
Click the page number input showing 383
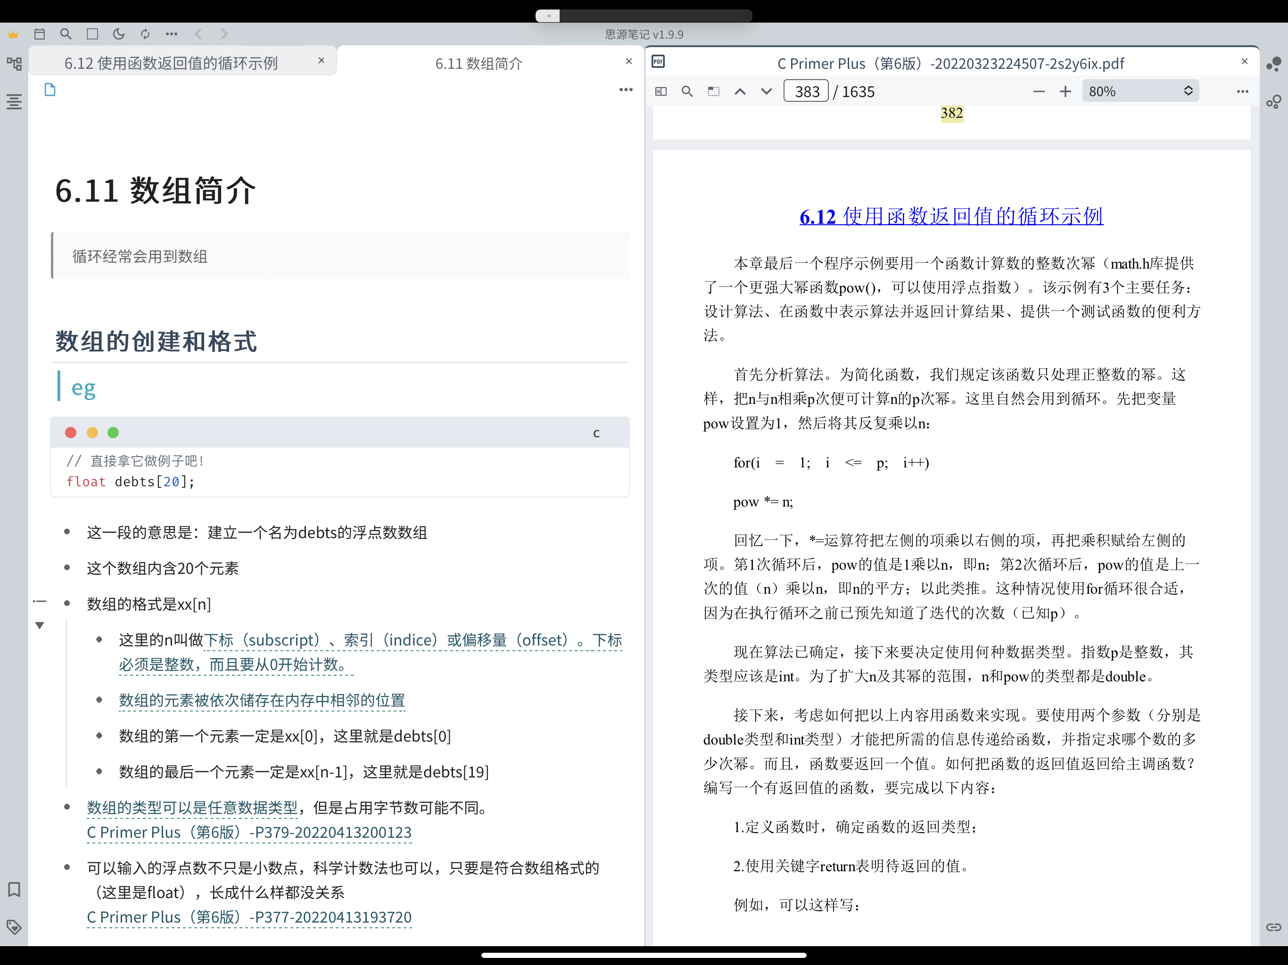(x=806, y=91)
